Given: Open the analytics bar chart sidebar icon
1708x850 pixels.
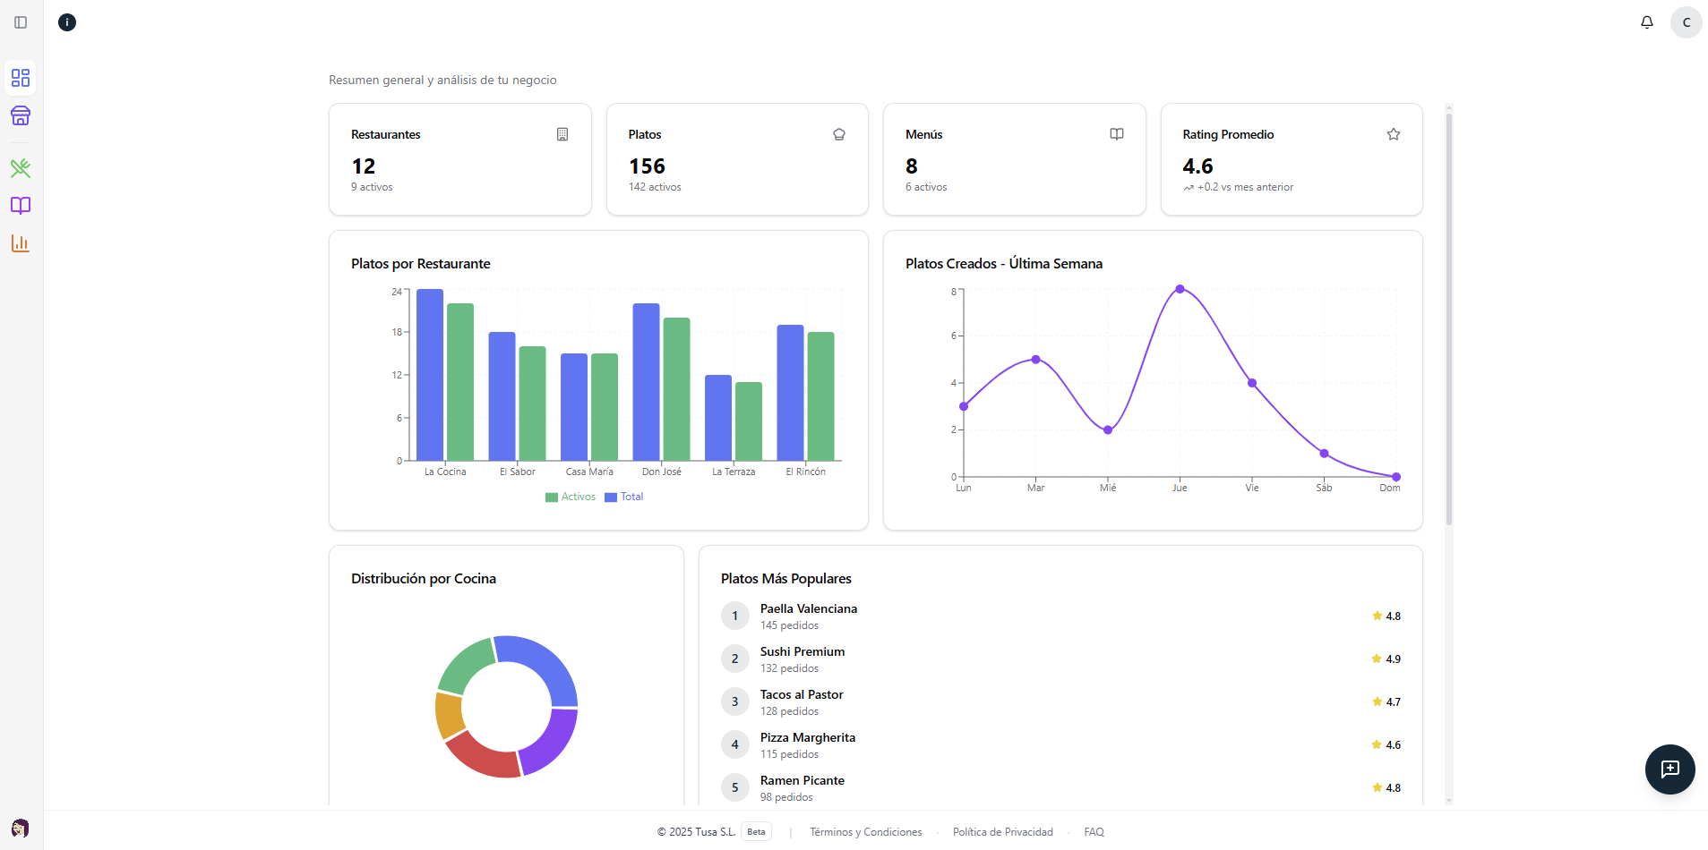Looking at the screenshot, I should pos(21,243).
